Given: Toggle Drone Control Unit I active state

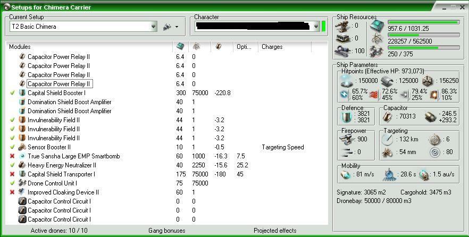Looking at the screenshot, I should coord(12,183).
